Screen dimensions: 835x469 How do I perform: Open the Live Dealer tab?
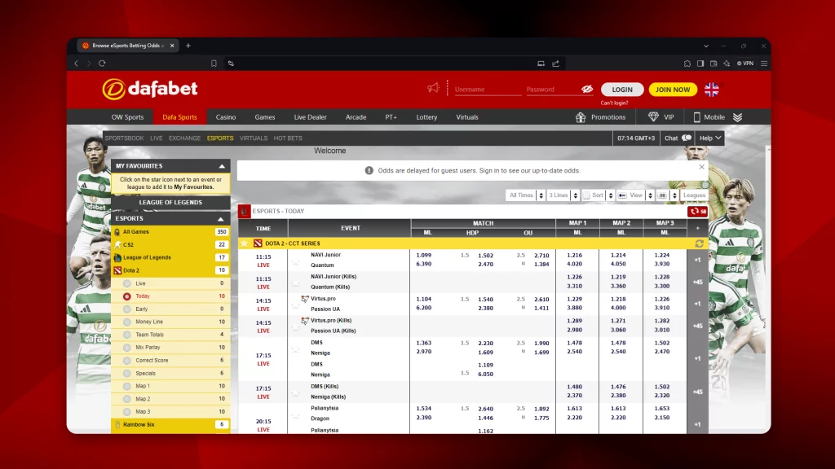click(x=310, y=117)
